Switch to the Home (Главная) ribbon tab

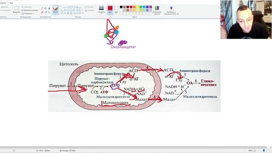click(3, 3)
